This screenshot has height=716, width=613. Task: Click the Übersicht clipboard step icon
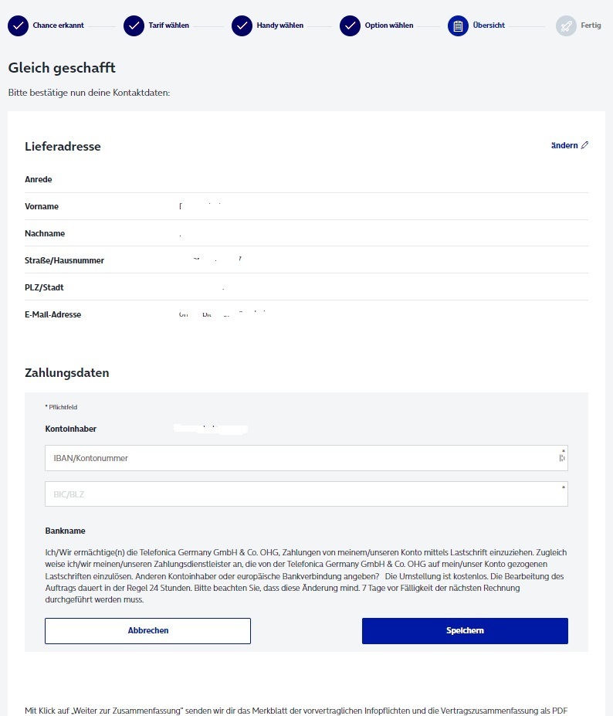(458, 26)
